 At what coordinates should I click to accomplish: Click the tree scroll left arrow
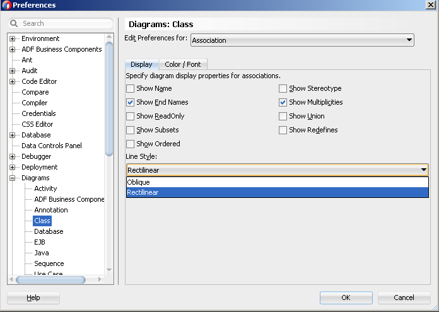pyautogui.click(x=11, y=279)
